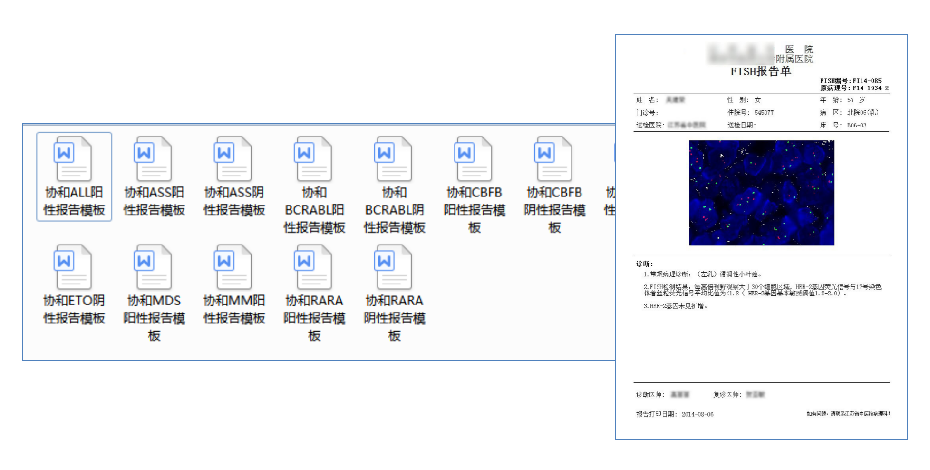Click the 诊断 section heading in report
The image size is (930, 470).
644,264
